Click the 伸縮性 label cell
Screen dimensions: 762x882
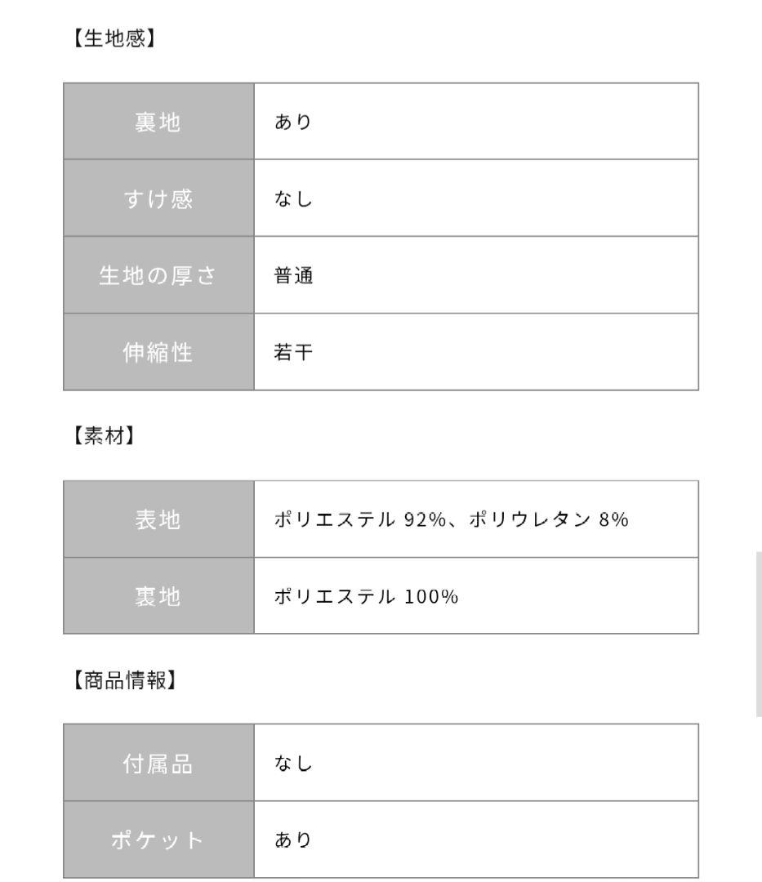click(158, 352)
